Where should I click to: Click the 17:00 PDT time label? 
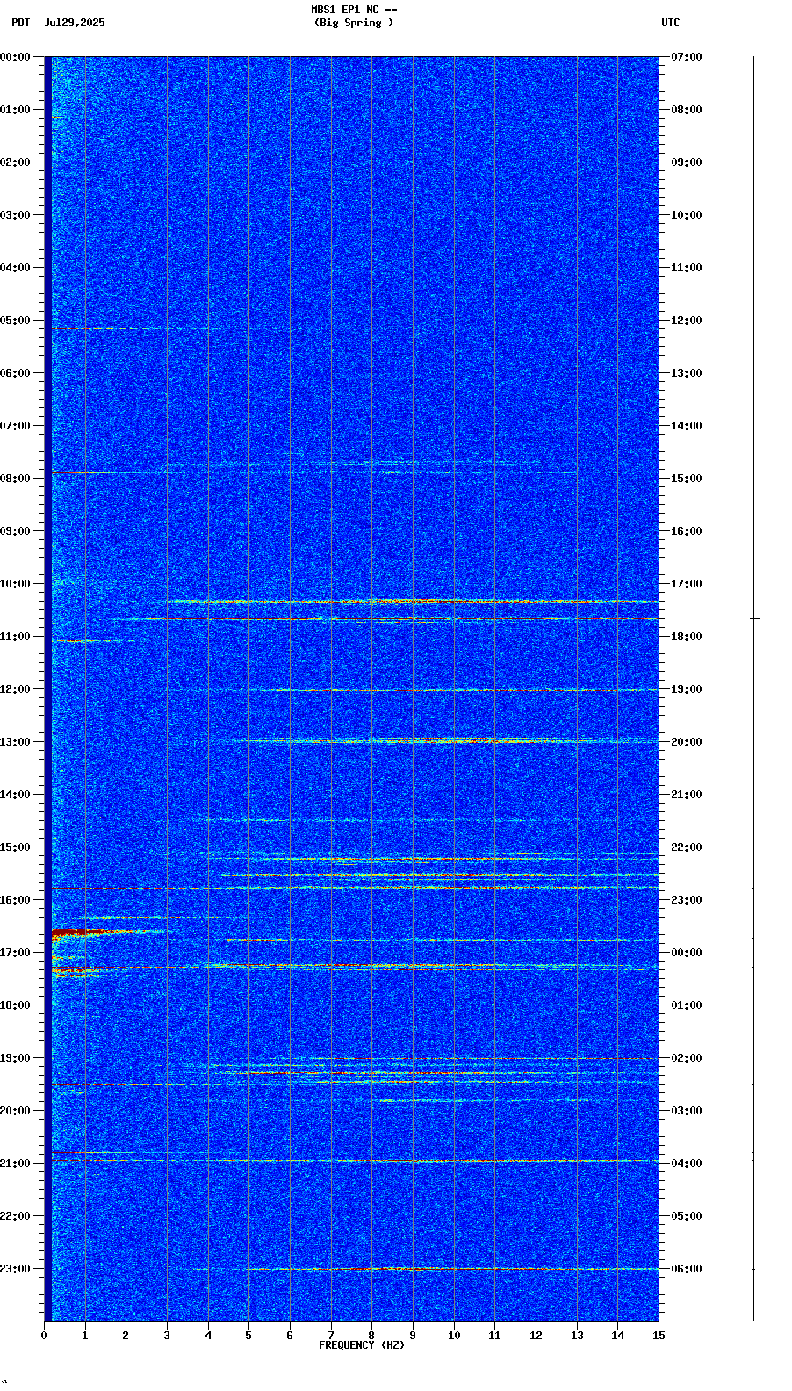[15, 953]
